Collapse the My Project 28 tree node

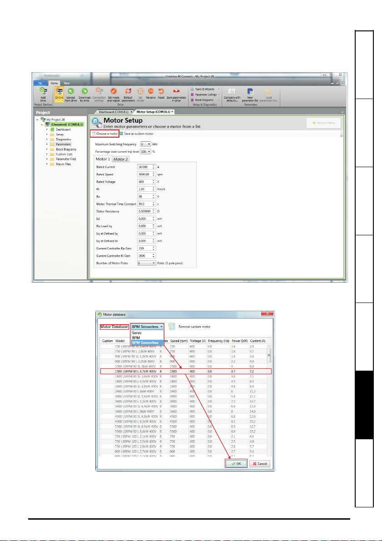(37, 120)
